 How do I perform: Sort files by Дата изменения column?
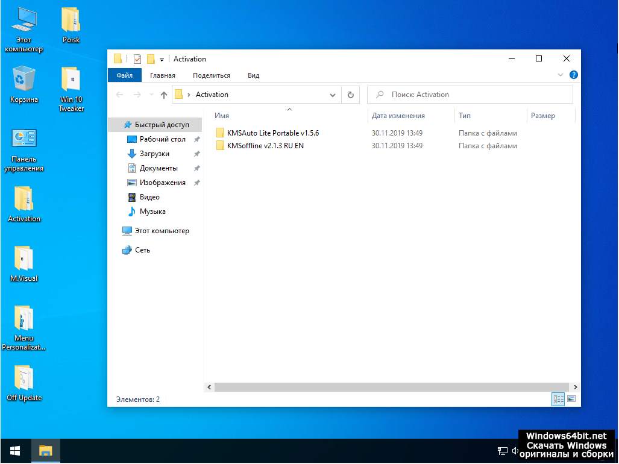[398, 116]
